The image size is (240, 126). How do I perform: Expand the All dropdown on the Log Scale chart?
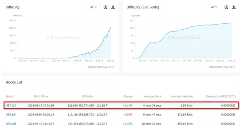[x=214, y=7]
